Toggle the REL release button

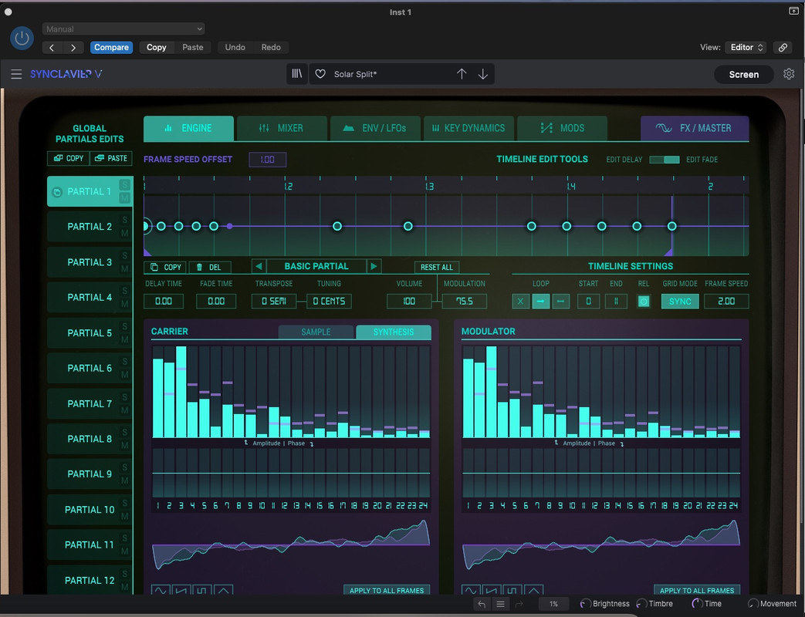coord(643,301)
